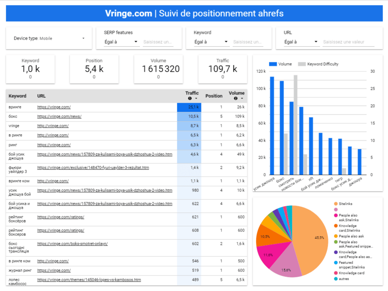Open the vringe.com/news/ link for бокс
388x291 pixels.
[59, 116]
